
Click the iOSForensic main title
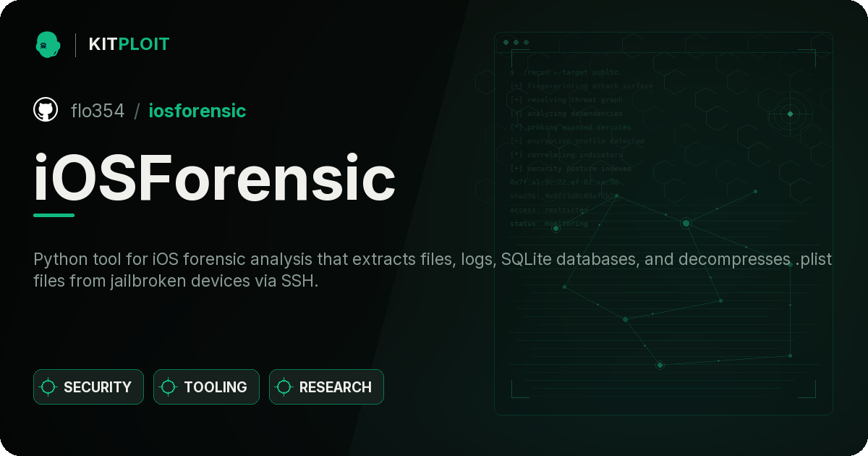coord(215,177)
